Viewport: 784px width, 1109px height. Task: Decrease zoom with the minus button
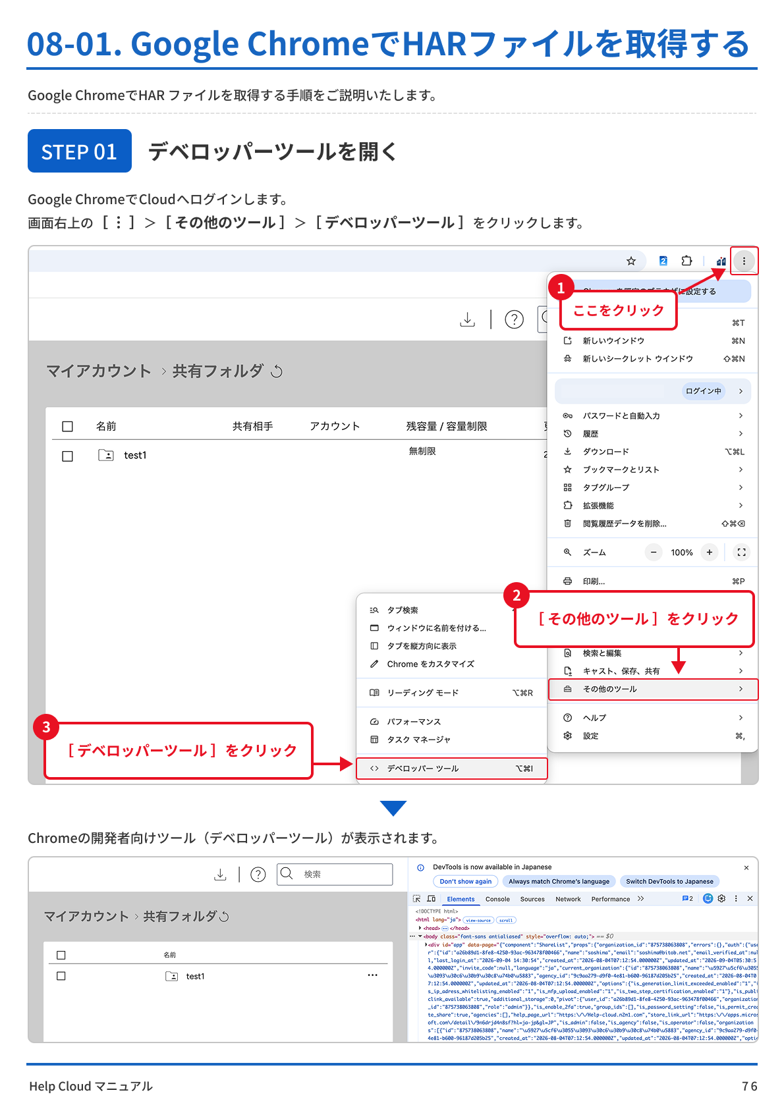[653, 553]
